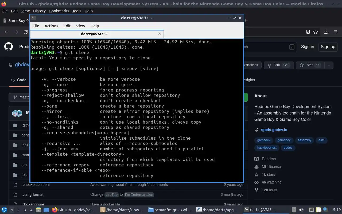Click the show desktop panel icon

[x=46, y=210]
